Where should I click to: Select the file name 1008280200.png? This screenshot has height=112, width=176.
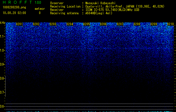coord(15,8)
